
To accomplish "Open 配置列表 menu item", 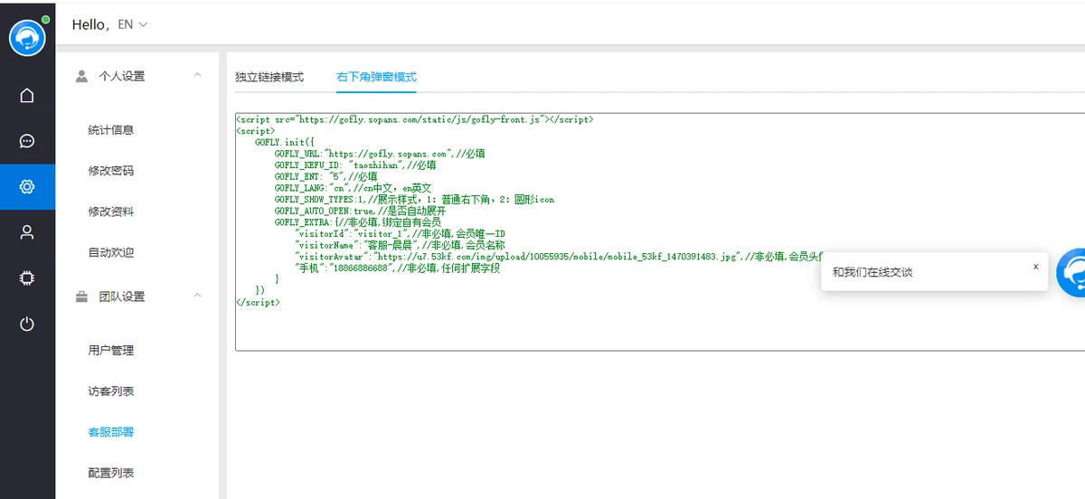I will [111, 473].
